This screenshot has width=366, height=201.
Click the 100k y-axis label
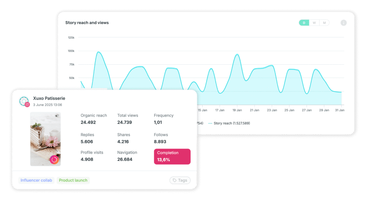point(71,51)
